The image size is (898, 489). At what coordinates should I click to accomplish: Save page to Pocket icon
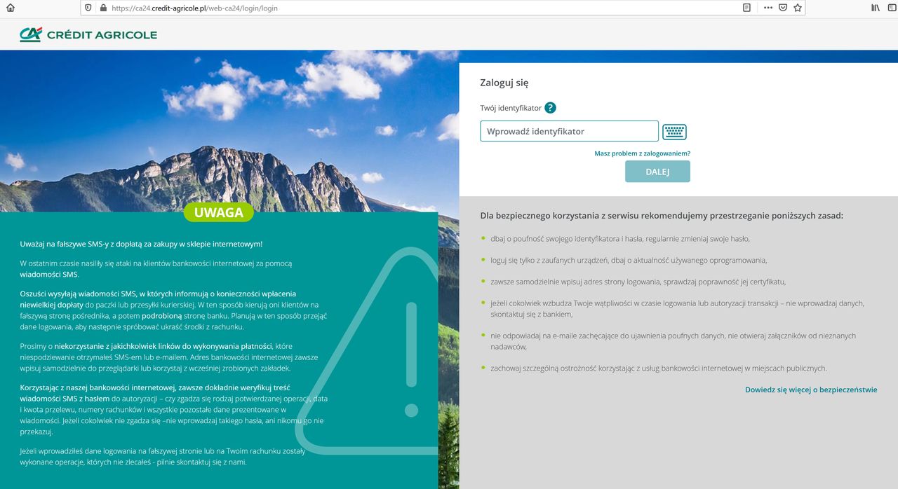tap(783, 8)
